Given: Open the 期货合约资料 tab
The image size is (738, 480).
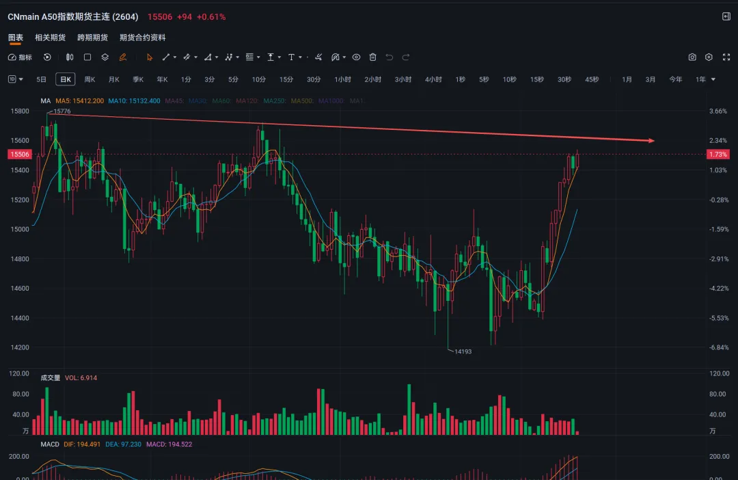Looking at the screenshot, I should pos(142,38).
